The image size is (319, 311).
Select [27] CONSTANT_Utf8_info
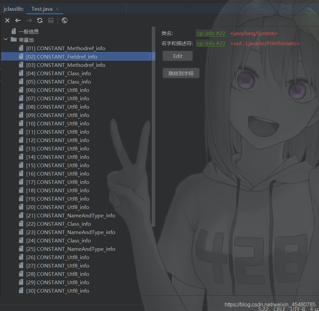coord(58,266)
